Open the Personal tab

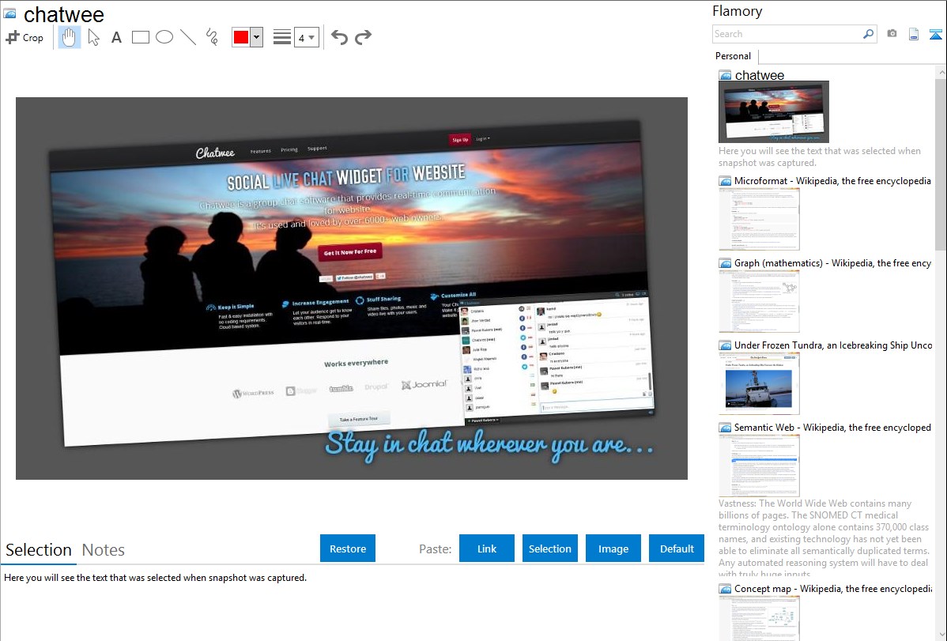click(x=733, y=55)
